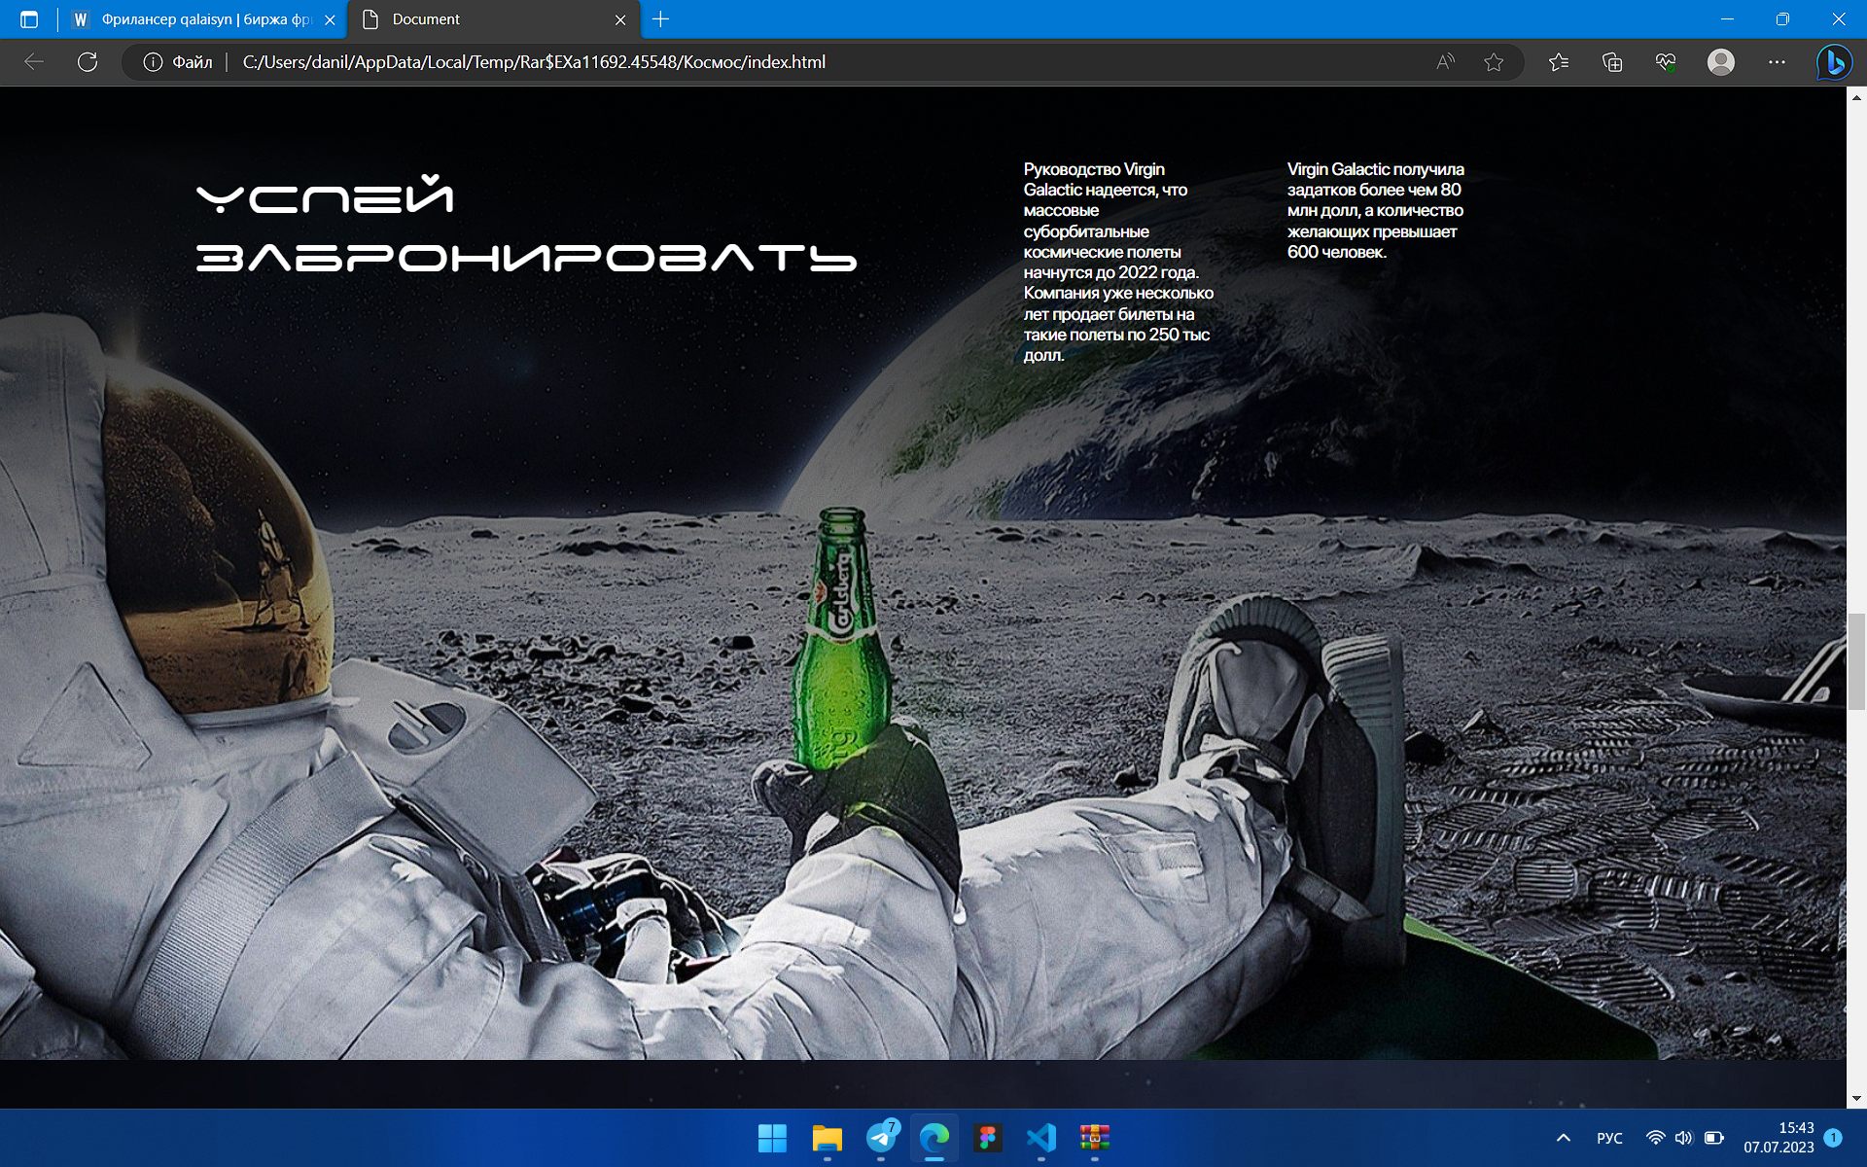Switch to the Фрилансер qalaisyn browser tab
Viewport: 1867px width, 1167px height.
pyautogui.click(x=204, y=19)
